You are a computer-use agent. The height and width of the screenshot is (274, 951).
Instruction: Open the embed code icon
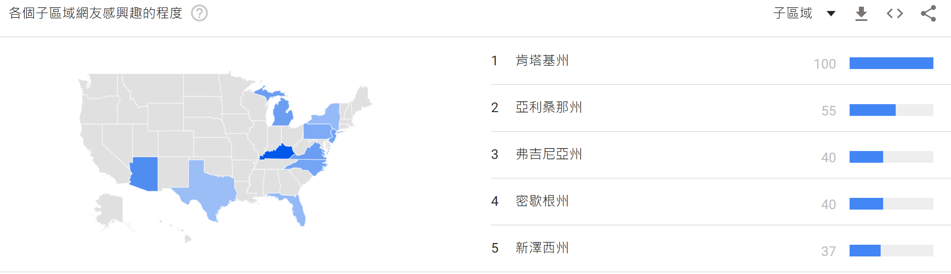(894, 13)
